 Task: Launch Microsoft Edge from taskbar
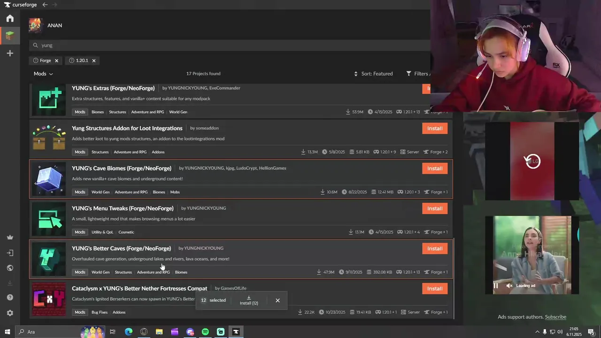point(128,332)
